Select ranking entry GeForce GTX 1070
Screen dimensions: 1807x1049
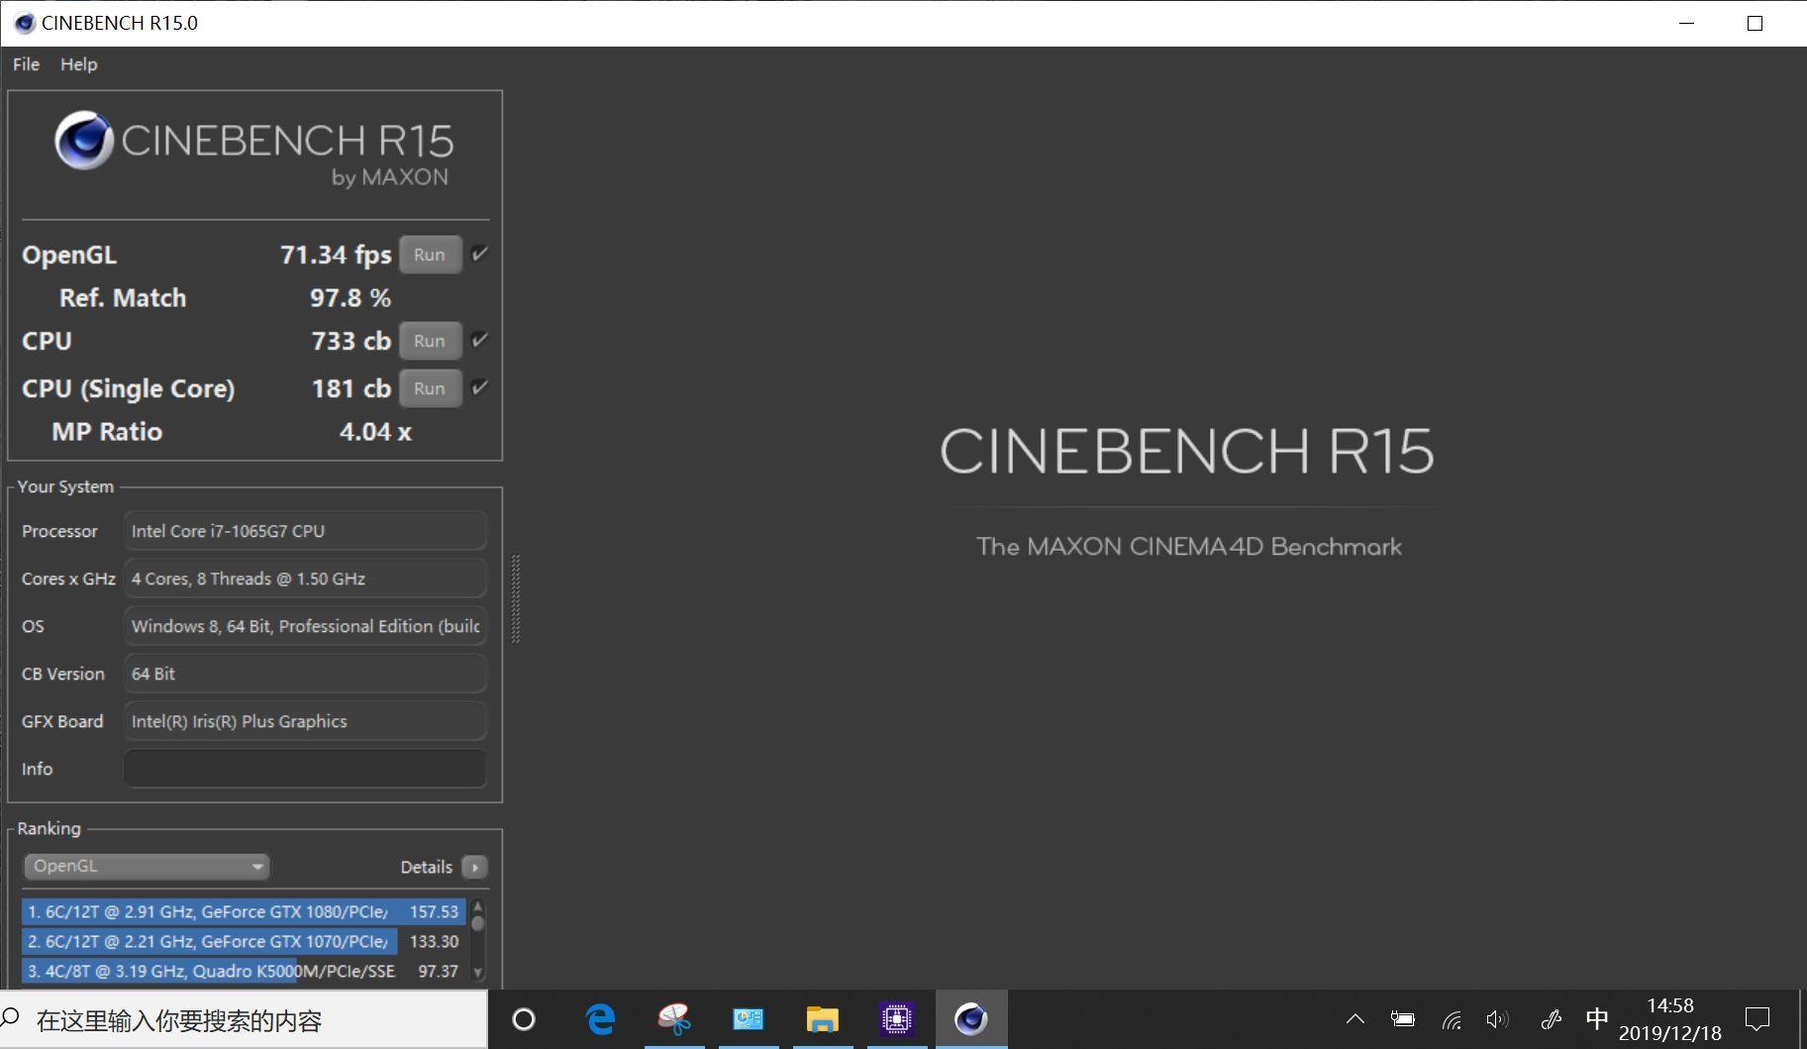pyautogui.click(x=244, y=941)
